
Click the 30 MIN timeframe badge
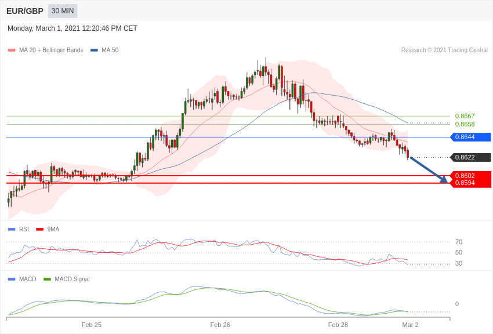click(x=63, y=11)
